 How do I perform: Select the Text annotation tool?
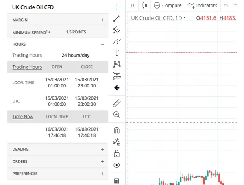click(x=117, y=53)
